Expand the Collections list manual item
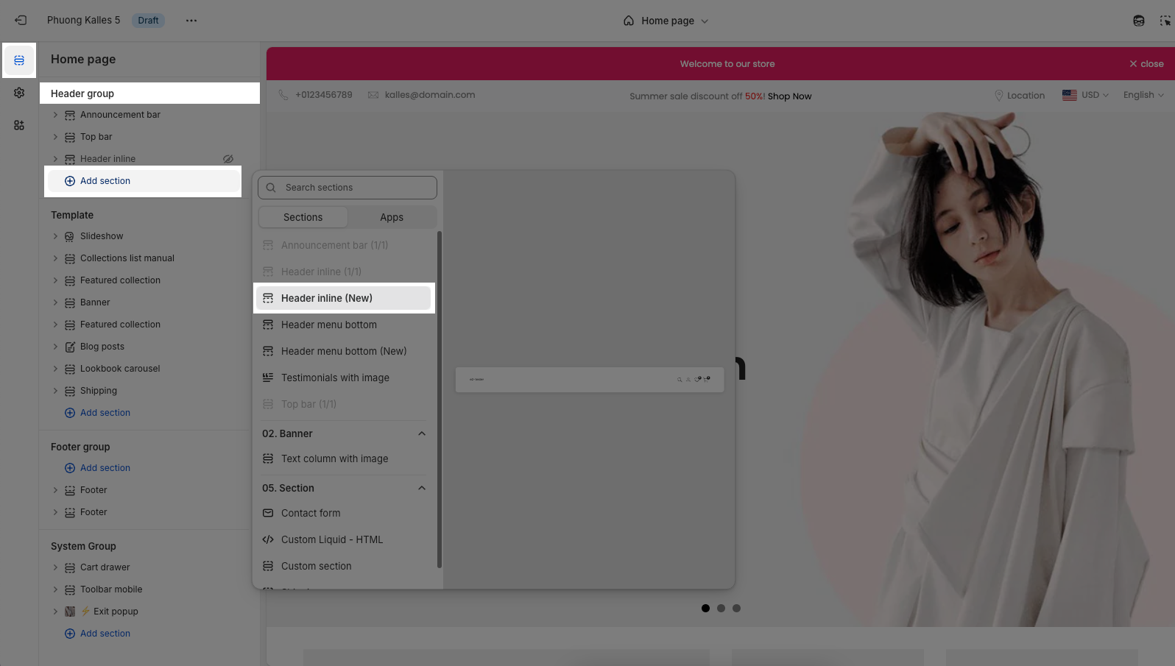The image size is (1175, 666). pos(55,258)
